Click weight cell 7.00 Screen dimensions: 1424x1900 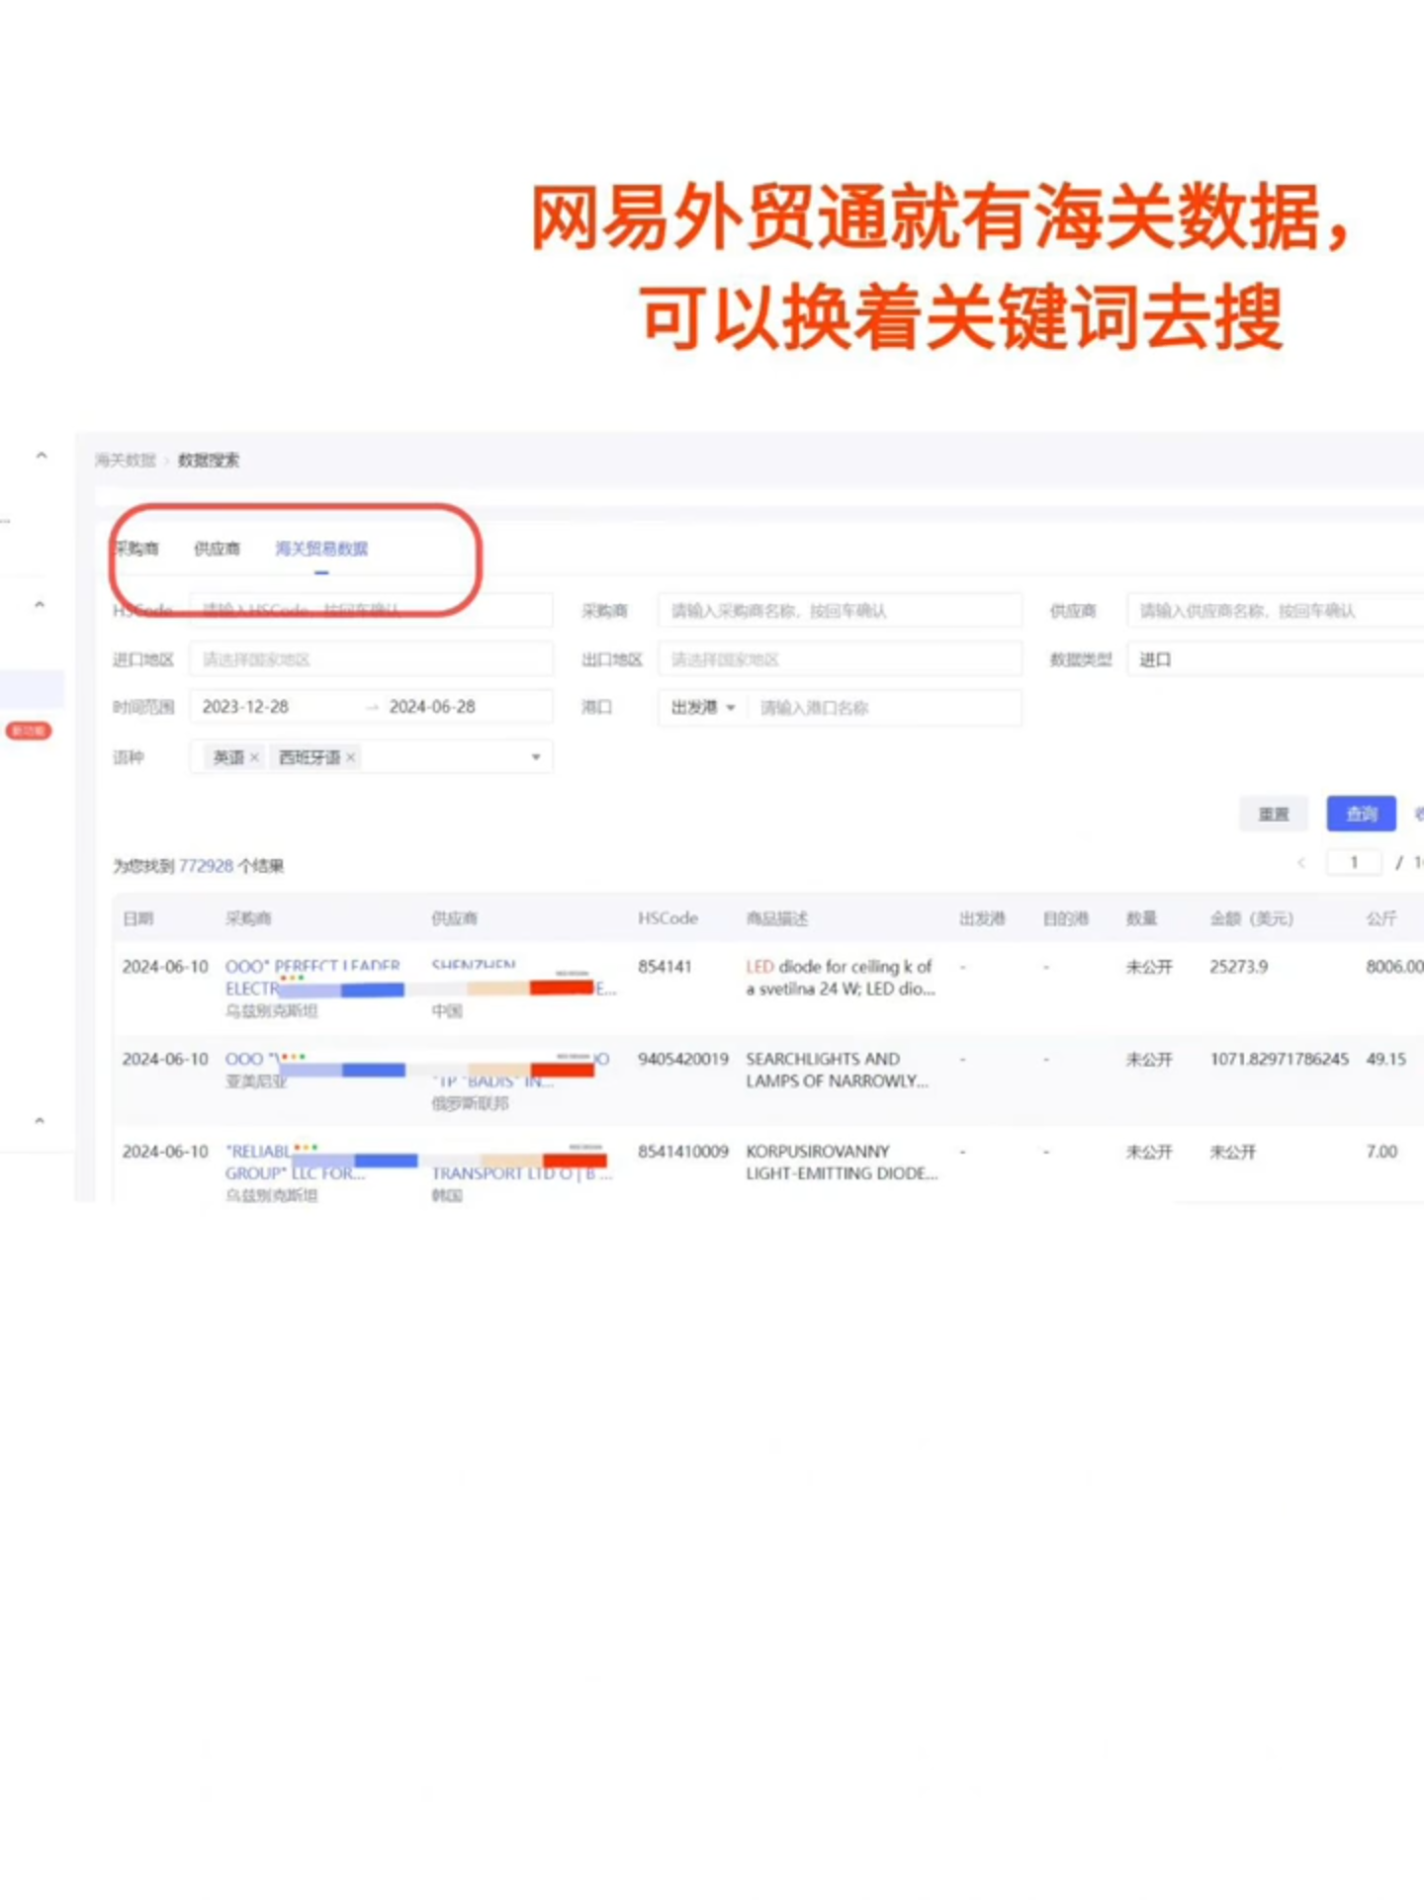(x=1381, y=1152)
